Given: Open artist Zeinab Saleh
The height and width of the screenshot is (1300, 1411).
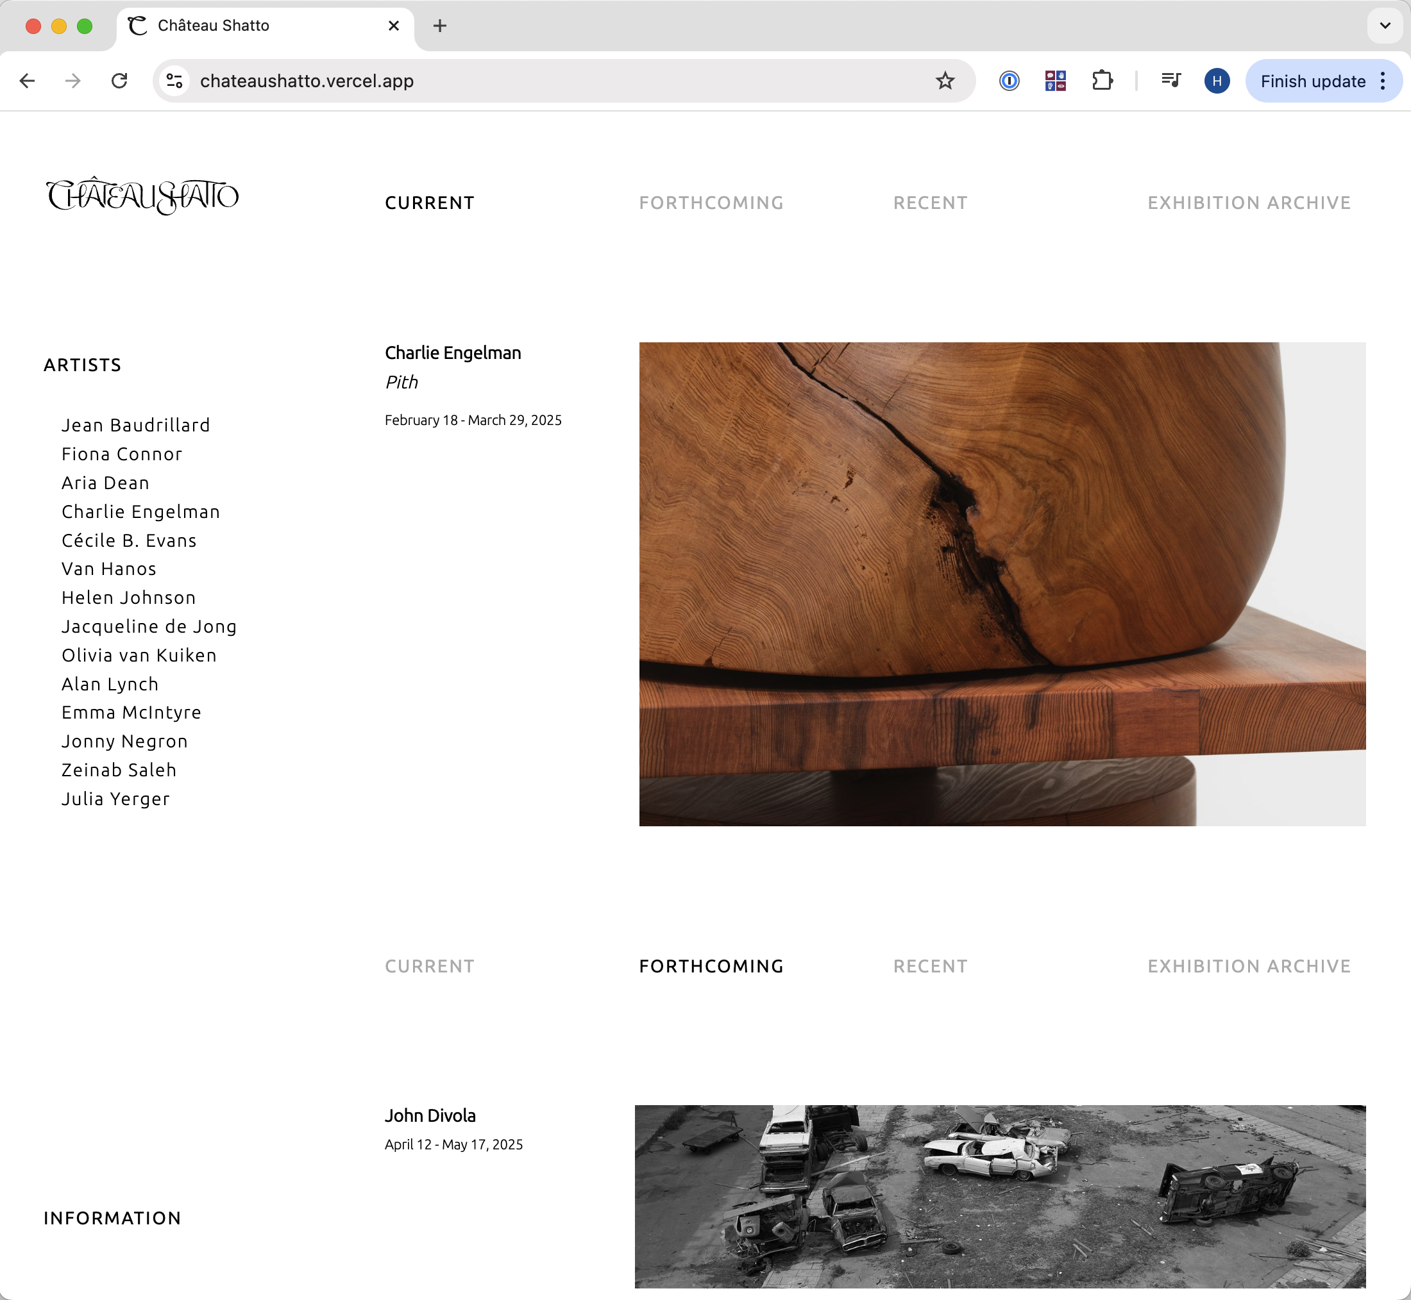Looking at the screenshot, I should click(x=119, y=770).
